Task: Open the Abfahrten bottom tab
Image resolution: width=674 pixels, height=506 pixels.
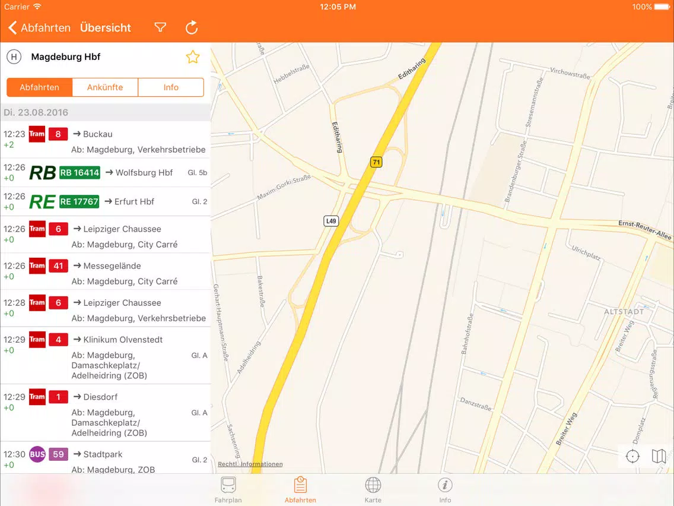Action: (300, 489)
